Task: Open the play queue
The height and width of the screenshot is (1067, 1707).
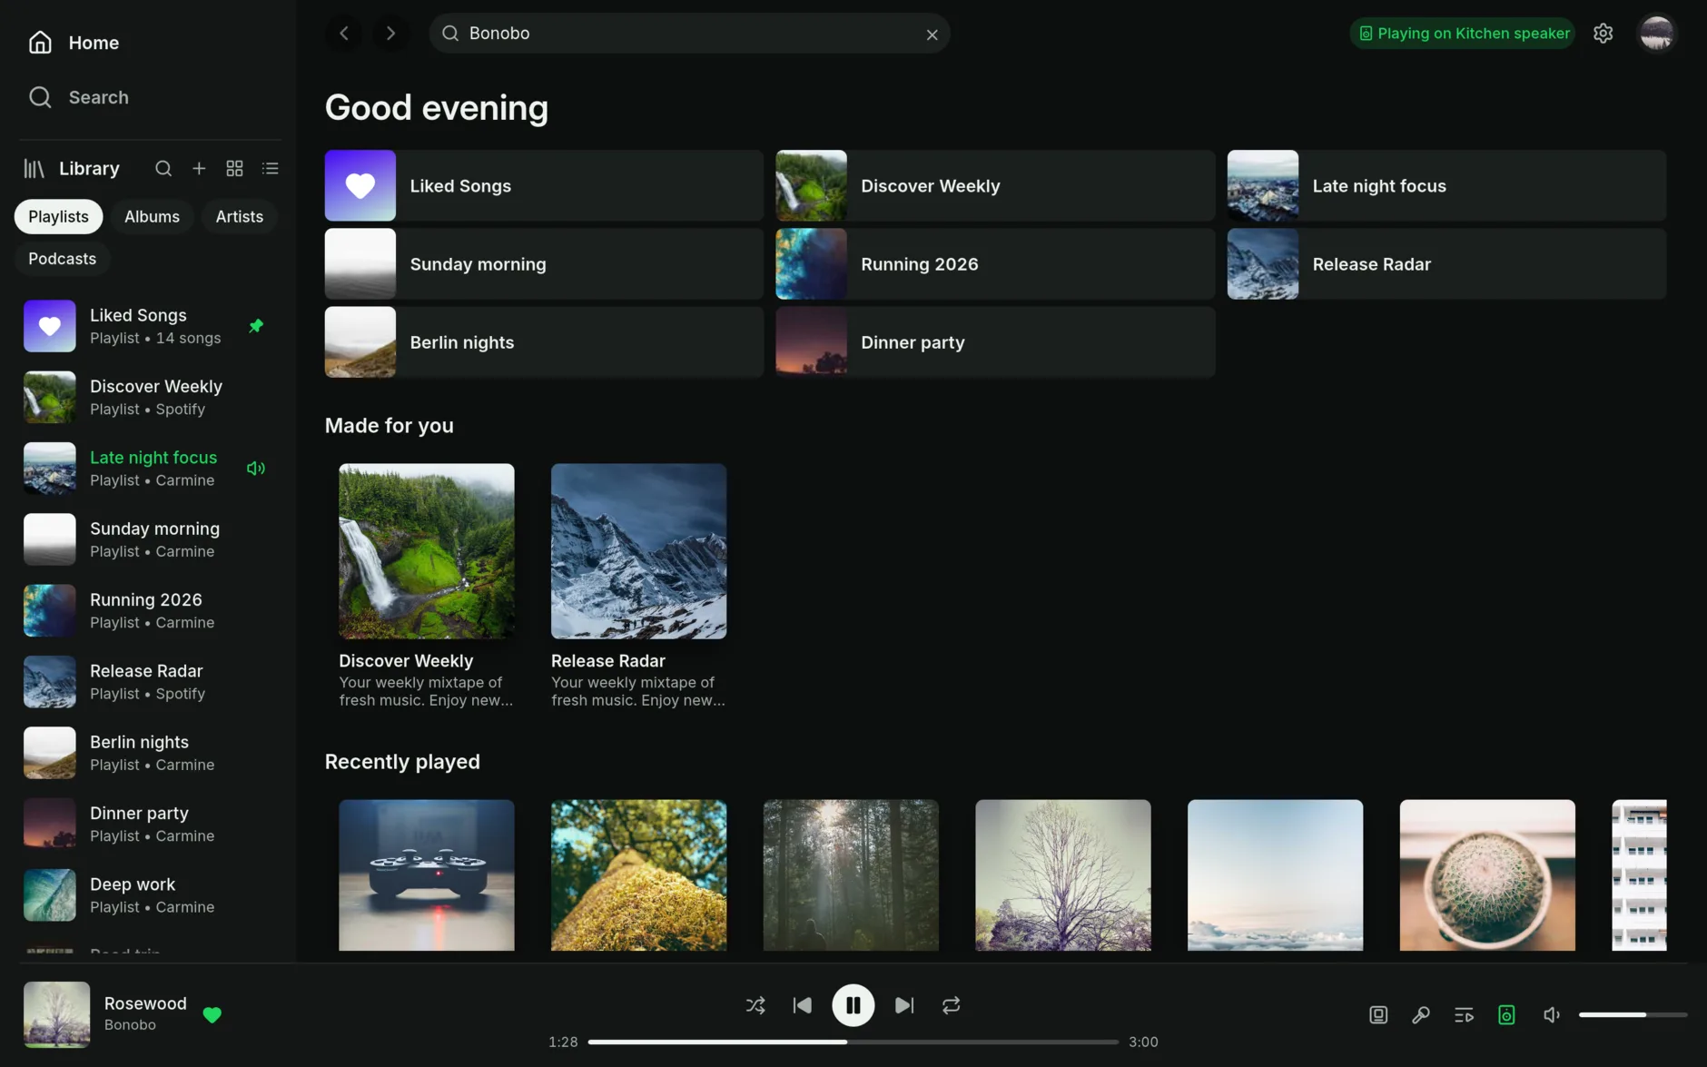Action: point(1464,1015)
